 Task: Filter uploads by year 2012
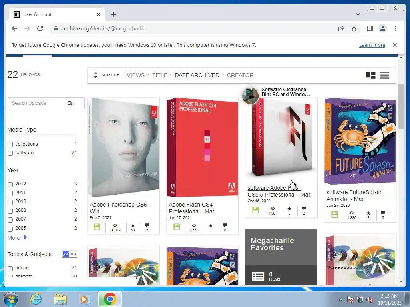pyautogui.click(x=10, y=185)
